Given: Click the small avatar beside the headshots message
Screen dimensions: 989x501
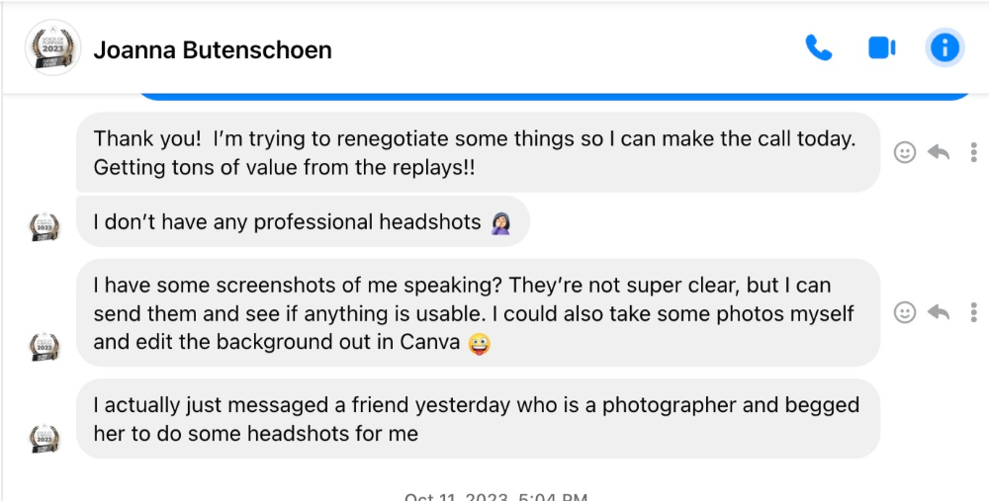Looking at the screenshot, I should pyautogui.click(x=45, y=227).
